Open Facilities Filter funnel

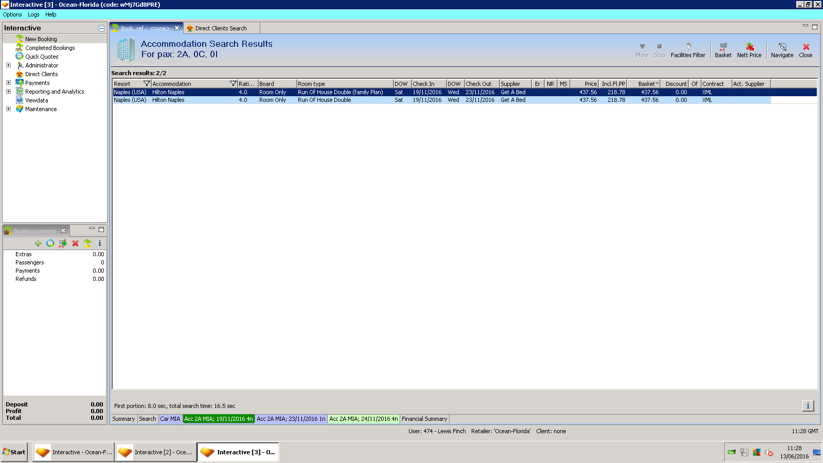[688, 50]
